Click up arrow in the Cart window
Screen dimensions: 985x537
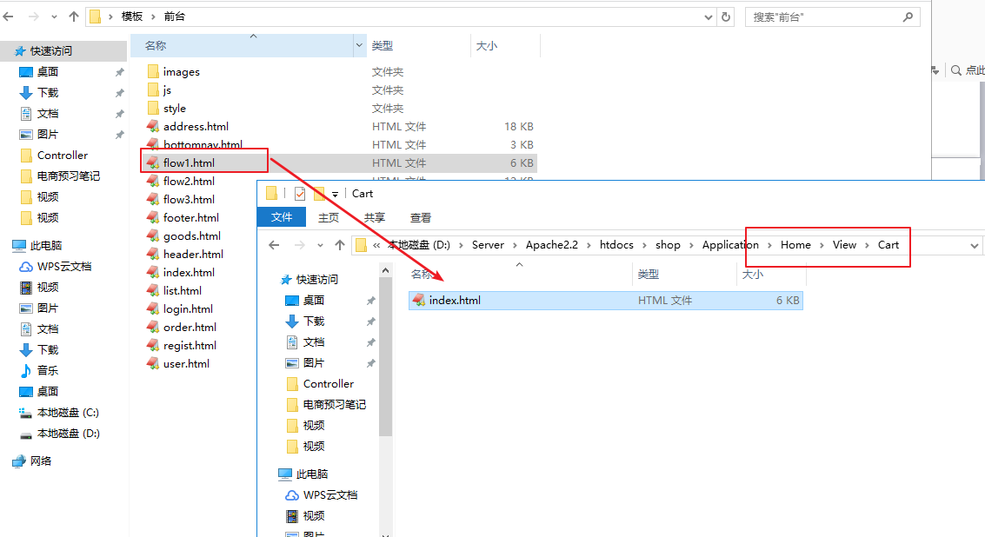point(339,245)
